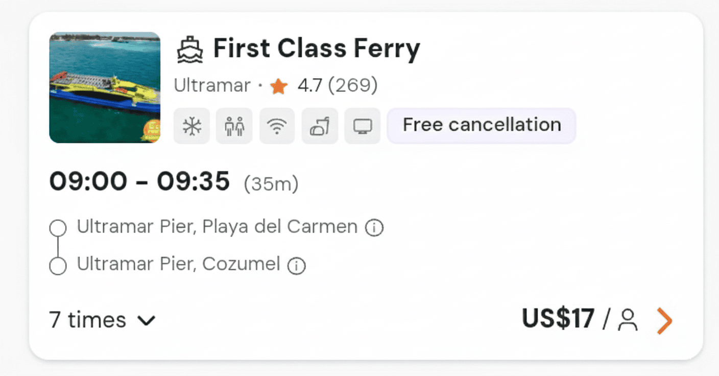This screenshot has height=376, width=719.
Task: Click the orange star rating icon
Action: pos(279,86)
